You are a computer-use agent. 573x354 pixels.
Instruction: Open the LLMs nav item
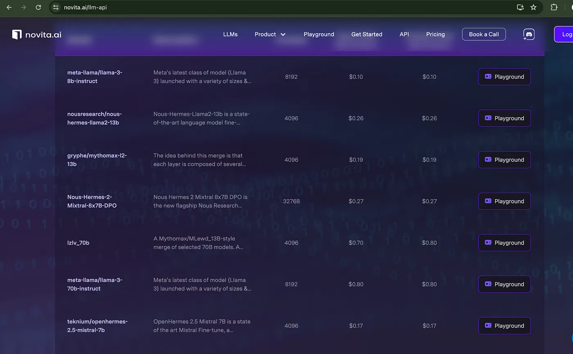click(x=230, y=34)
